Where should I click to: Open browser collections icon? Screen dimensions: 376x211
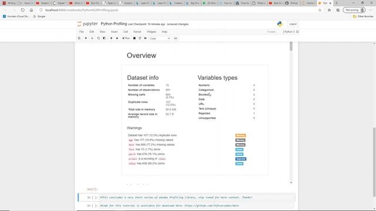pyautogui.click(x=338, y=10)
